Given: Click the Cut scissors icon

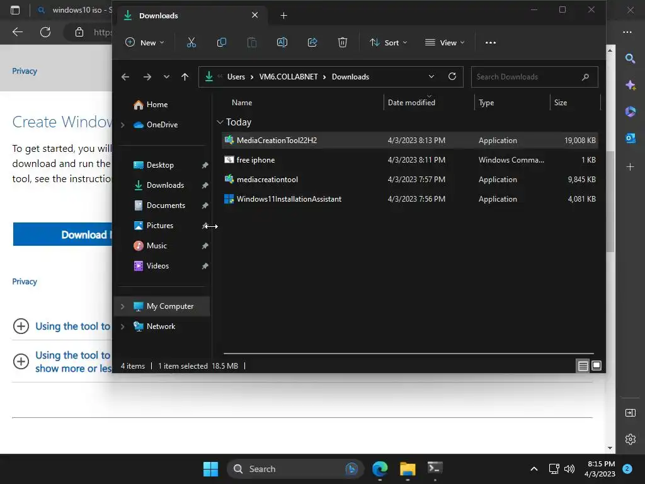Looking at the screenshot, I should click(x=191, y=42).
